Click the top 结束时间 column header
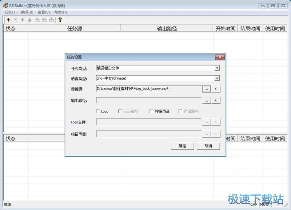This screenshot has width=291, height=210. [x=250, y=28]
